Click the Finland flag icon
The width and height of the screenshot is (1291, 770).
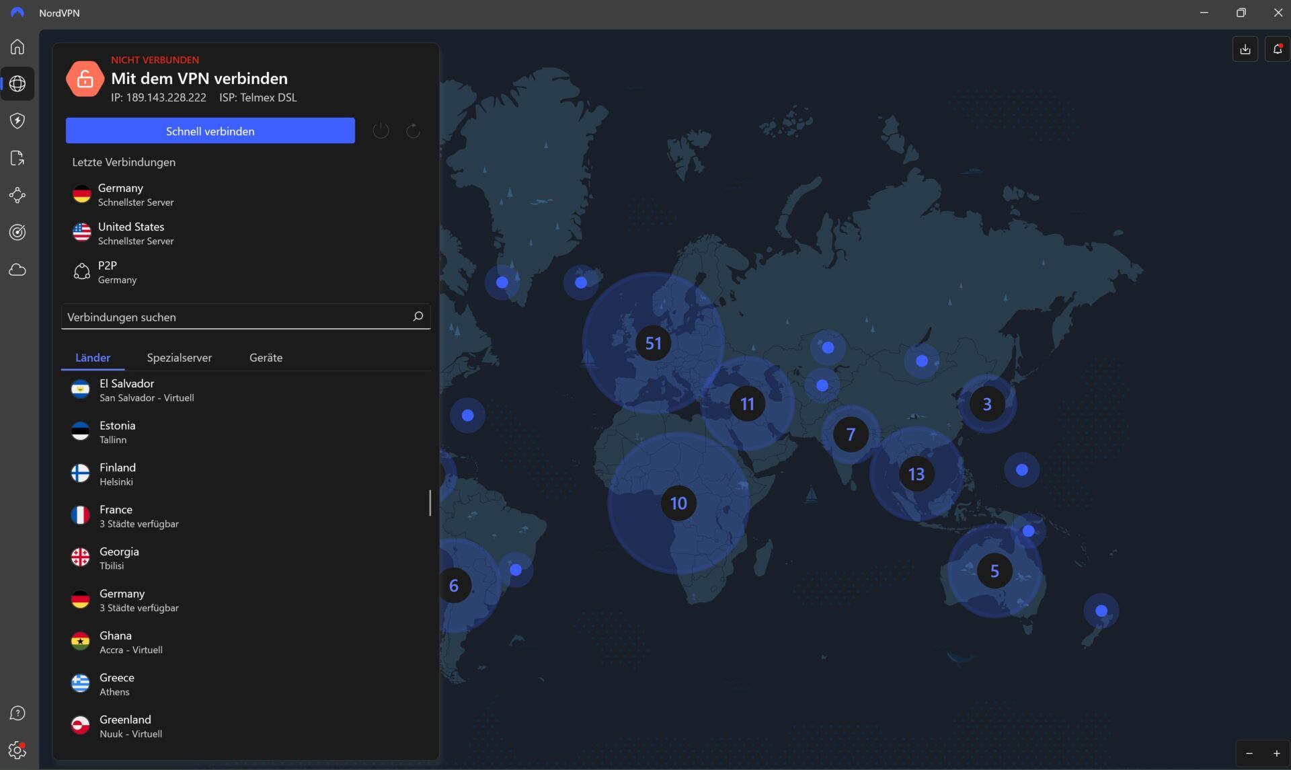click(x=80, y=473)
